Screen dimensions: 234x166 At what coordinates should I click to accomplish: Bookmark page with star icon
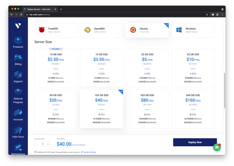coord(207,14)
